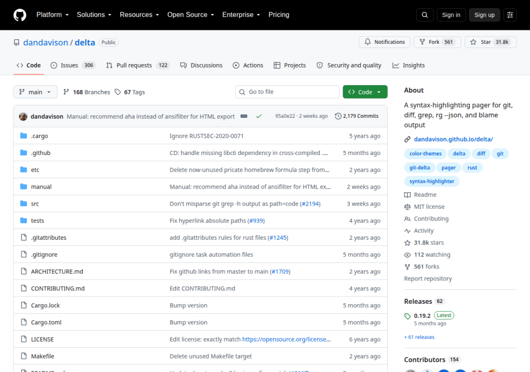Switch to the Issues tab
Viewport: 530px width, 372px height.
coord(72,65)
